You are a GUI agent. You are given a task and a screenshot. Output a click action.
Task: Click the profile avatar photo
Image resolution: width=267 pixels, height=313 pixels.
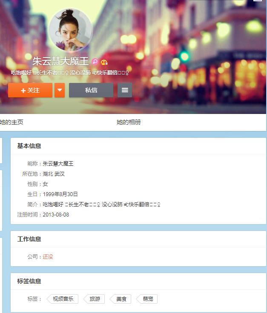71,30
